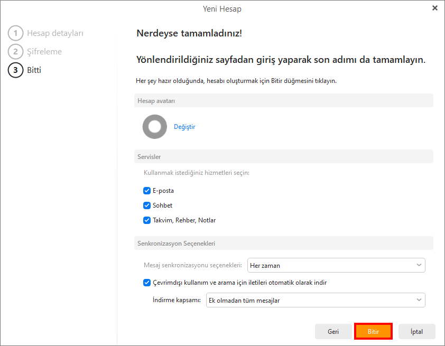Click the Nerdeyse tamamladınız heading
445x346 pixels.
coord(189,34)
